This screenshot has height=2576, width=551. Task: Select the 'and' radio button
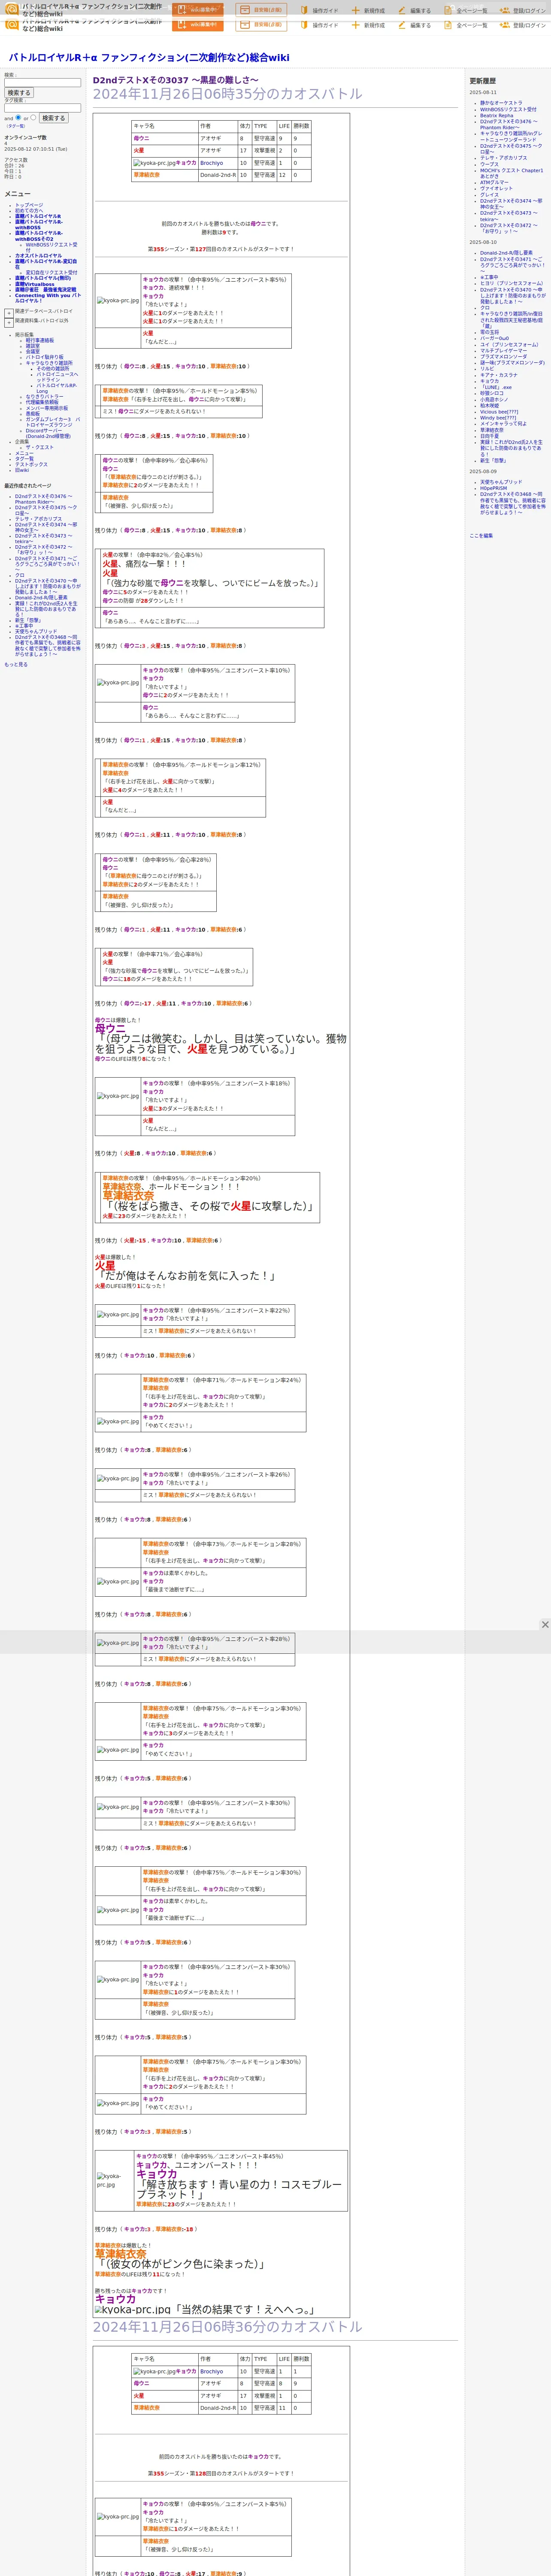pyautogui.click(x=18, y=117)
